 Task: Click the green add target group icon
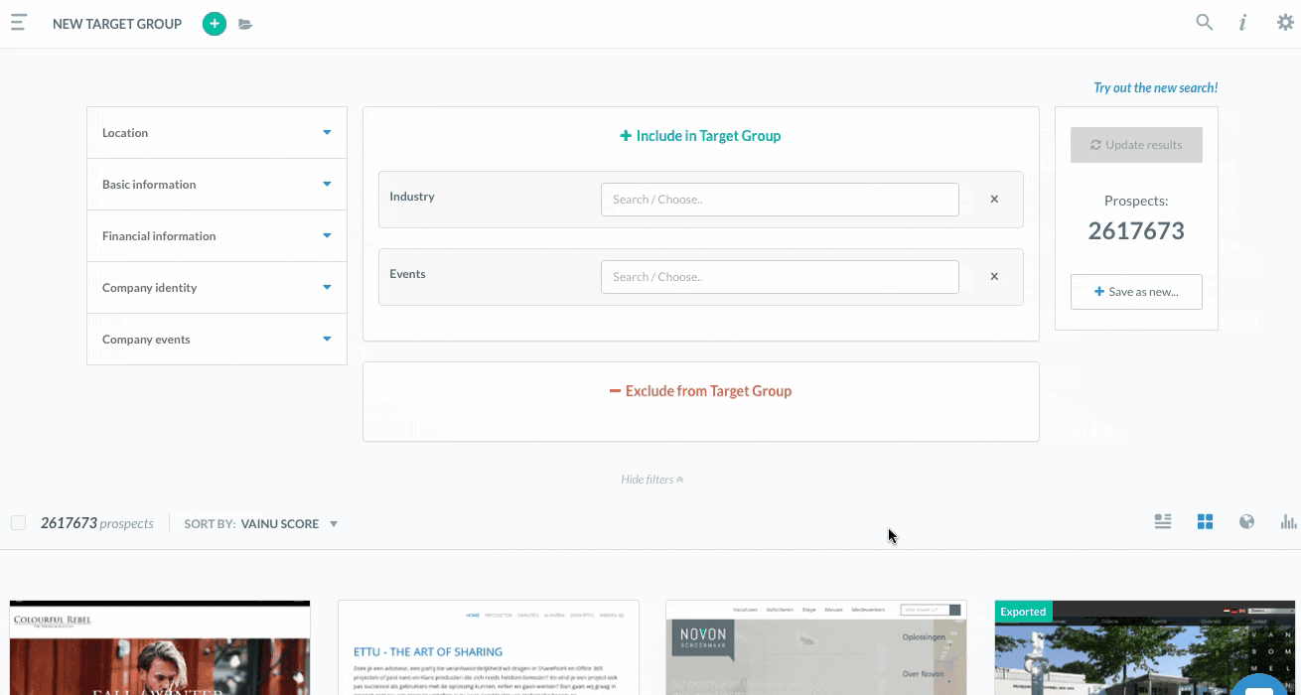[214, 24]
